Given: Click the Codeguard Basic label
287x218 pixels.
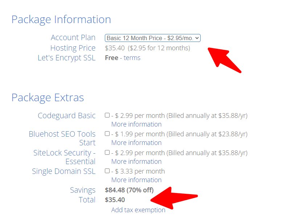Looking at the screenshot, I should (67, 116).
